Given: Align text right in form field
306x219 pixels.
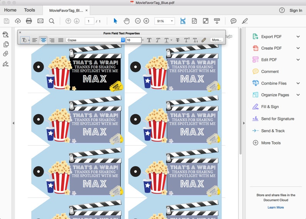Looking at the screenshot, I should tap(52, 40).
